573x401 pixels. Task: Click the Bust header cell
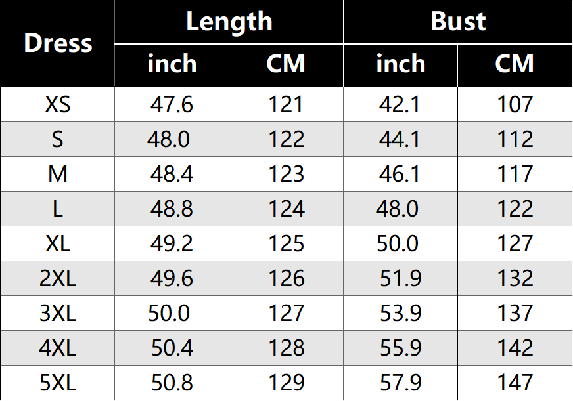[458, 22]
